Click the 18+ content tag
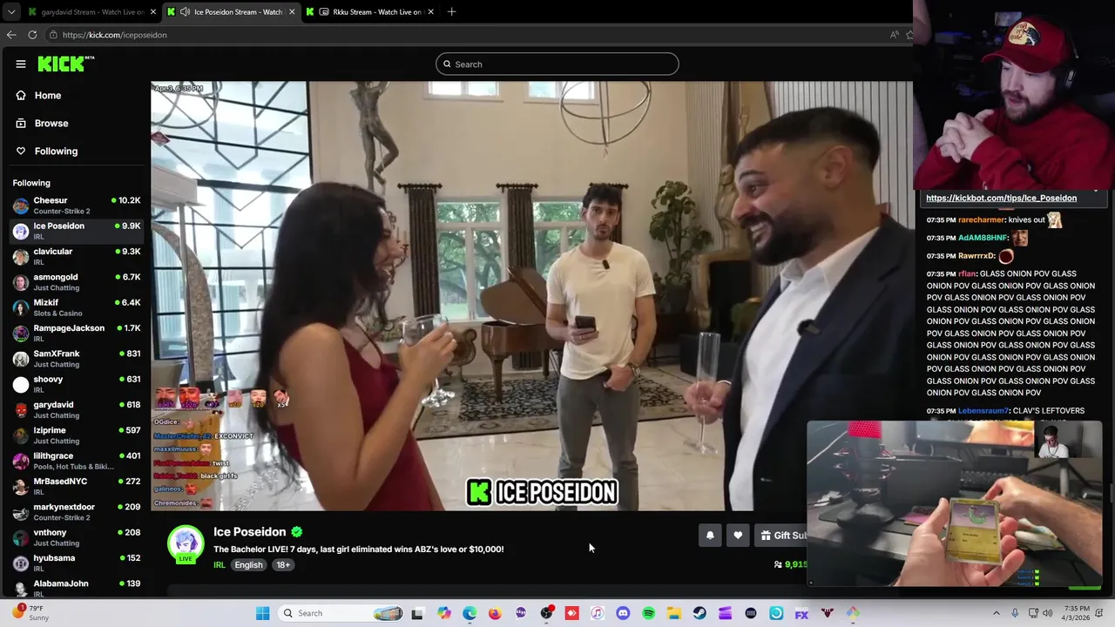 283,565
